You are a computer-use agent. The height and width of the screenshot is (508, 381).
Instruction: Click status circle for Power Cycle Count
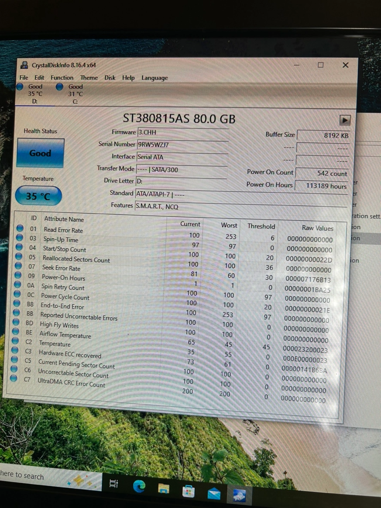(x=17, y=294)
